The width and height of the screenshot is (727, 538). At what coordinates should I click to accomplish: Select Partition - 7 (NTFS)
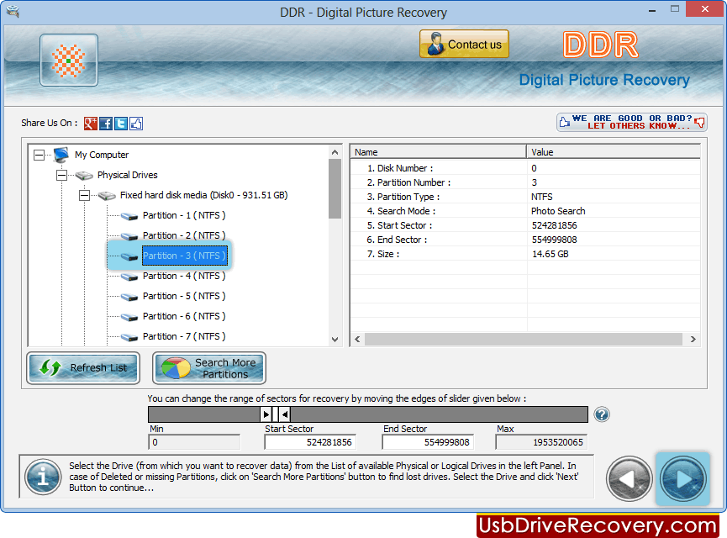(x=184, y=336)
